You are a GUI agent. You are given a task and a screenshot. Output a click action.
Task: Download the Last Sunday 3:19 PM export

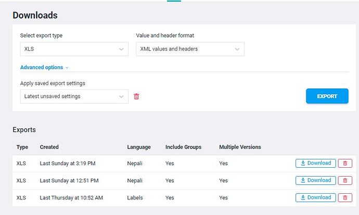pyautogui.click(x=316, y=164)
